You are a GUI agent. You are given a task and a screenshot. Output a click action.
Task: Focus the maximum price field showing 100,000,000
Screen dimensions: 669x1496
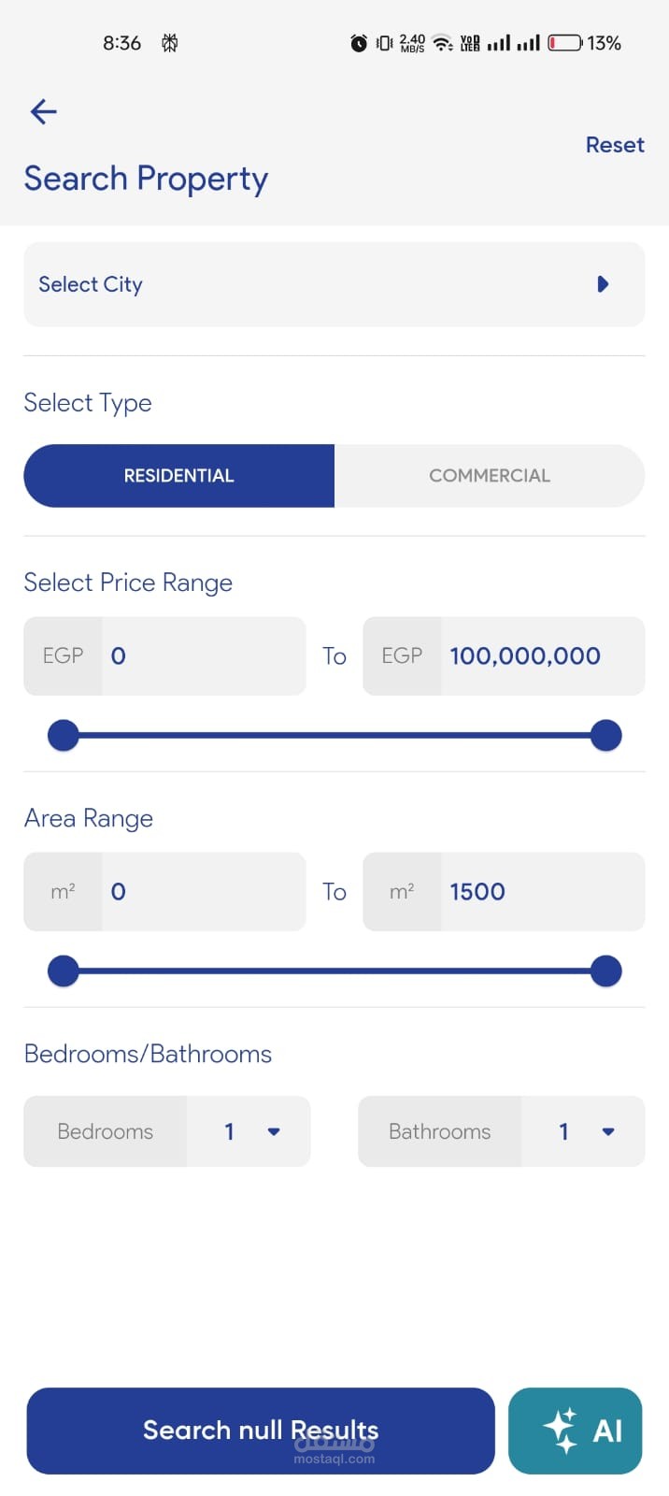tap(540, 656)
